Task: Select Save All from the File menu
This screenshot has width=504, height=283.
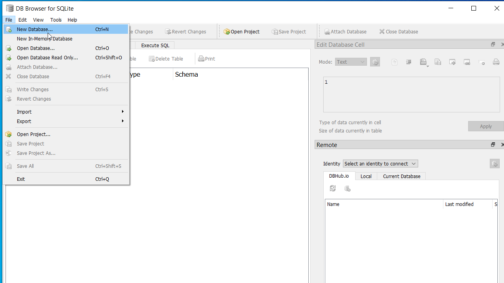Action: coord(66,166)
